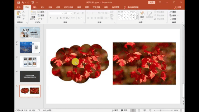
Task: Switch to Reading view
Action: click(x=145, y=110)
